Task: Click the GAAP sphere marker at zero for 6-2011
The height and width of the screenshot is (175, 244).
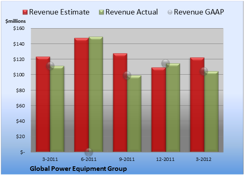Action: pyautogui.click(x=89, y=152)
